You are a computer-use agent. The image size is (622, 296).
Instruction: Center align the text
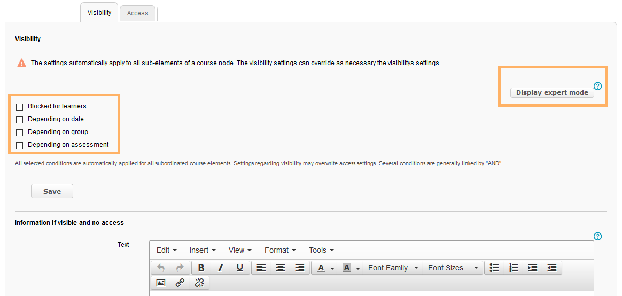click(281, 268)
